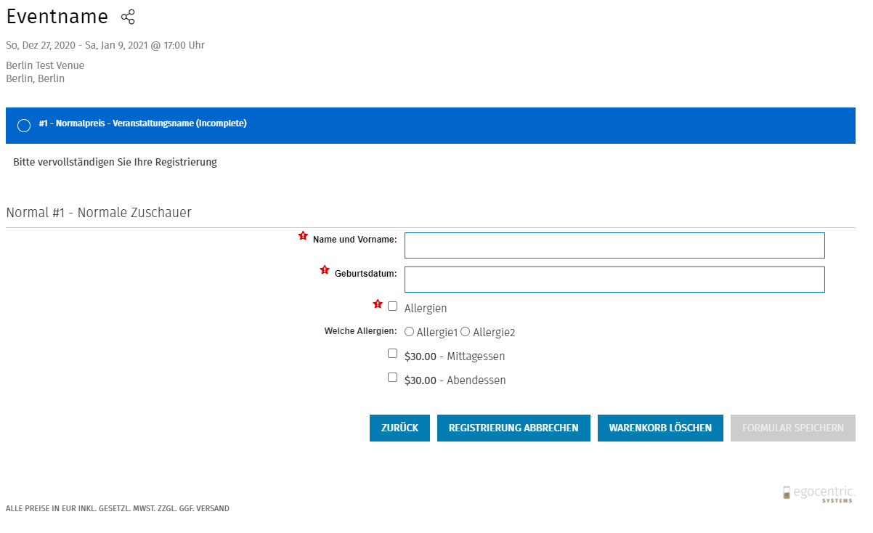Expand the #1 Normalpreis registration header
Screen dimensions: 873x533
[x=143, y=124]
